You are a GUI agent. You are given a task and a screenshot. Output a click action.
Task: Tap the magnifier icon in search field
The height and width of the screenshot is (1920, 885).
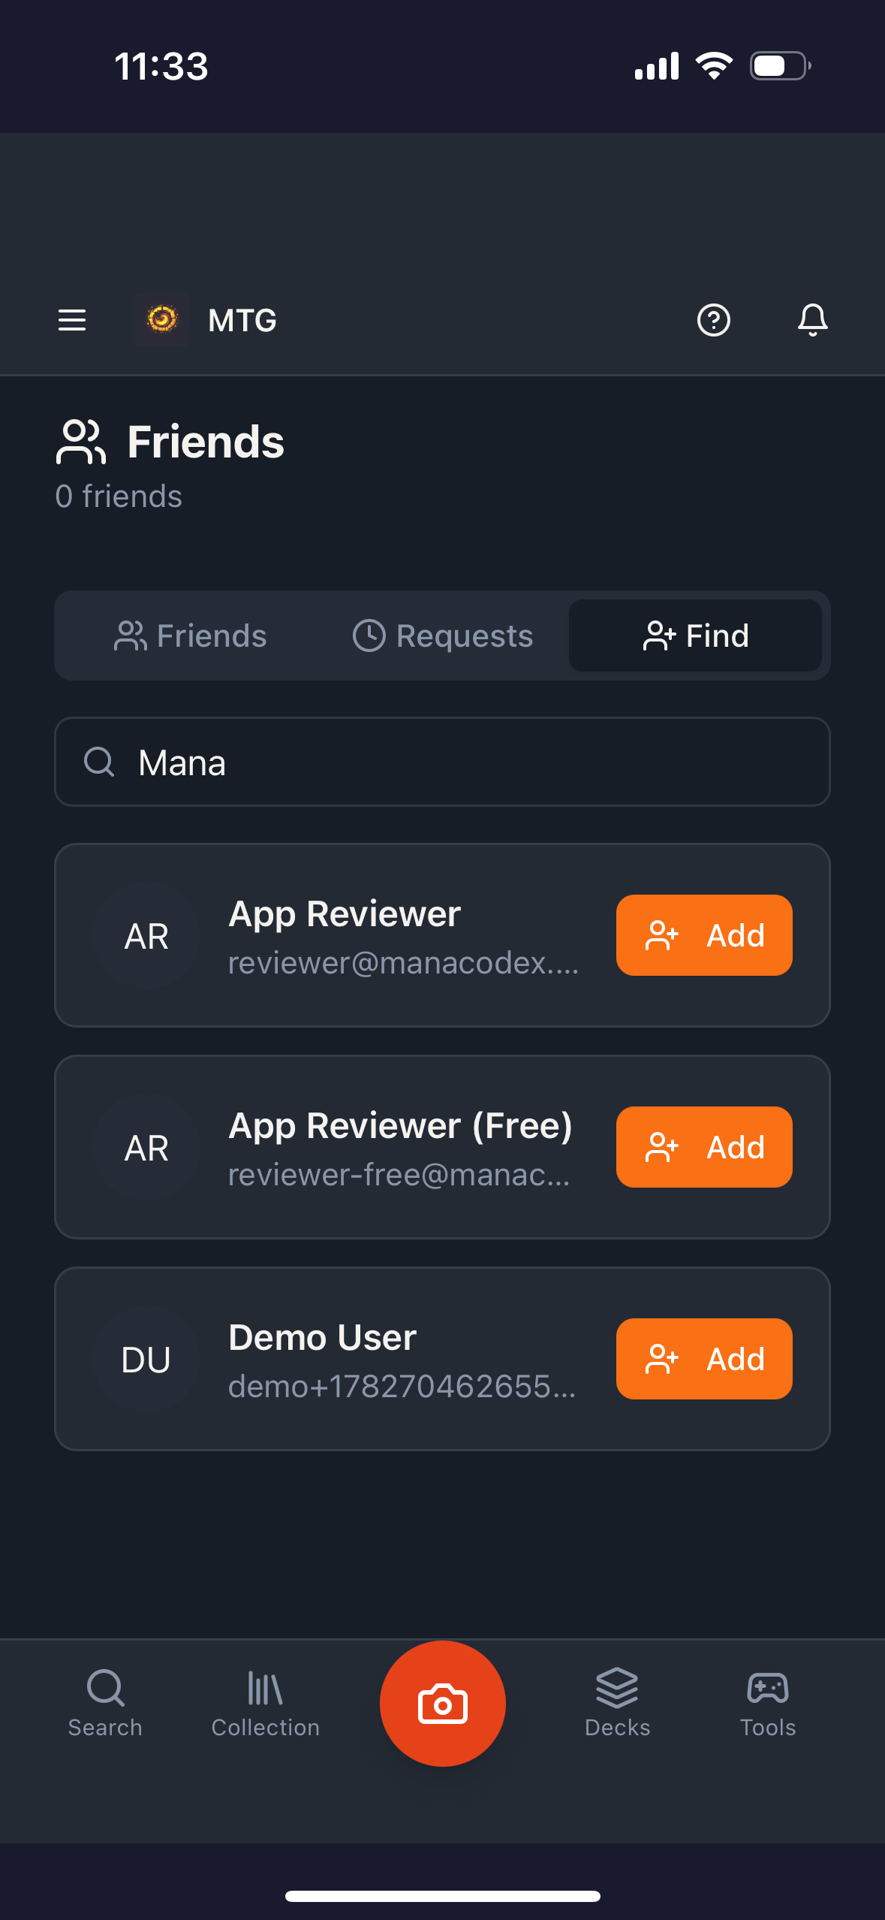(99, 762)
